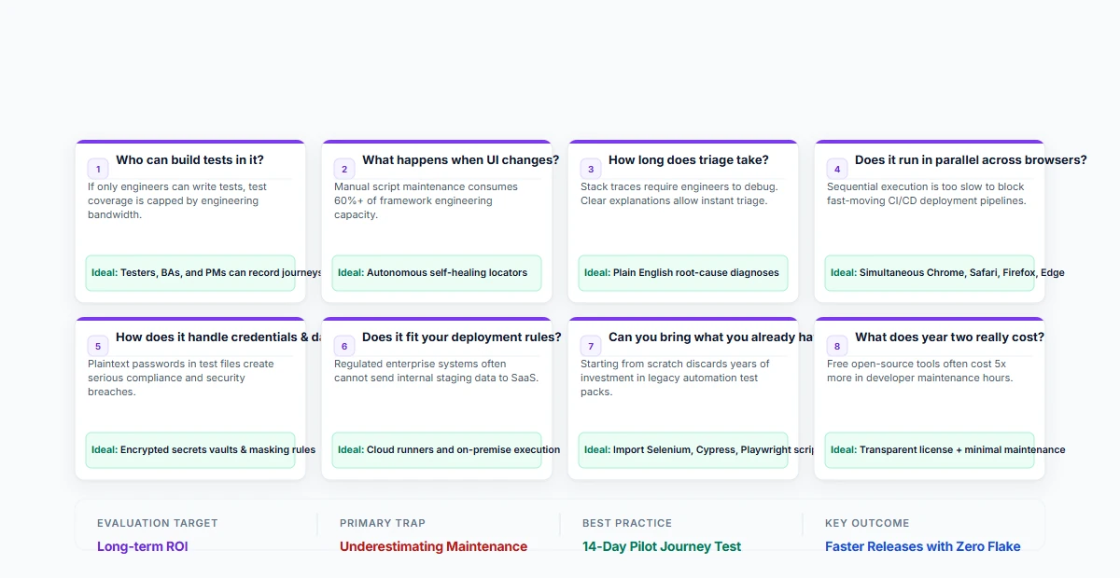Click the number 6 badge
This screenshot has width=1120, height=578.
coord(344,346)
